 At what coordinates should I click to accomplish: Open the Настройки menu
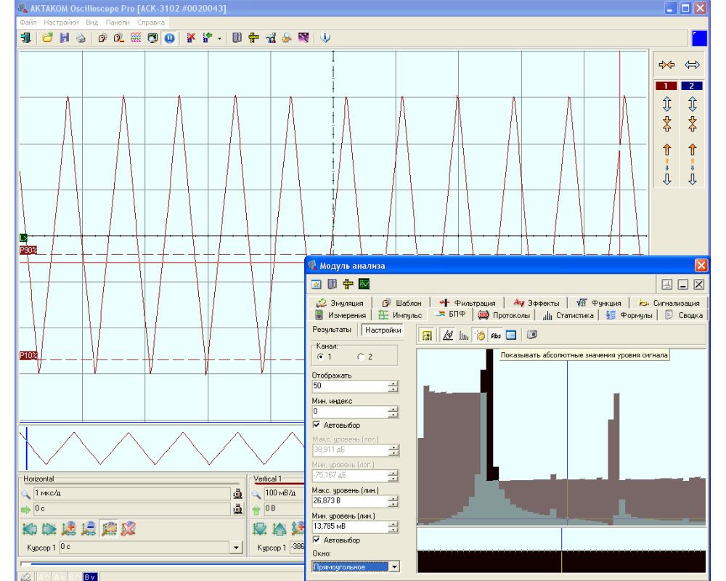pos(60,23)
